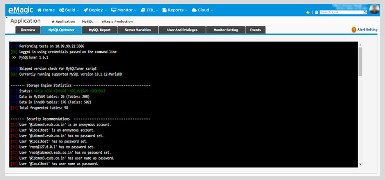385x180 pixels.
Task: Open the Events tab
Action: (x=255, y=30)
